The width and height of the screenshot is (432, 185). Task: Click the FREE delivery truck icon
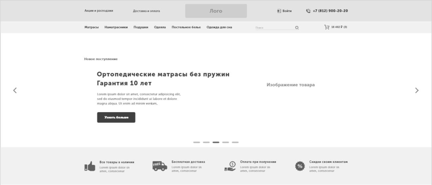pos(160,166)
